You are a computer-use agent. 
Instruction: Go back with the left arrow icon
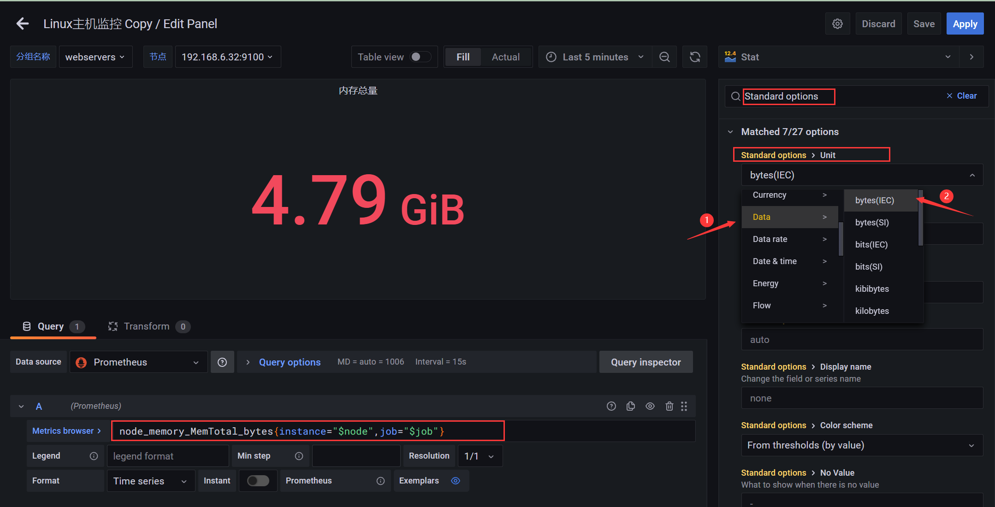pos(22,24)
